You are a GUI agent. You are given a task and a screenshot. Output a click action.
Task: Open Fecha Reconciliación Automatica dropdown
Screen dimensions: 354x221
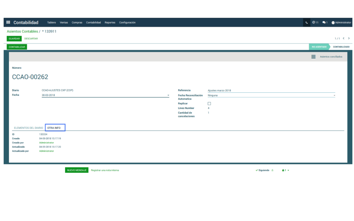tap(334, 96)
